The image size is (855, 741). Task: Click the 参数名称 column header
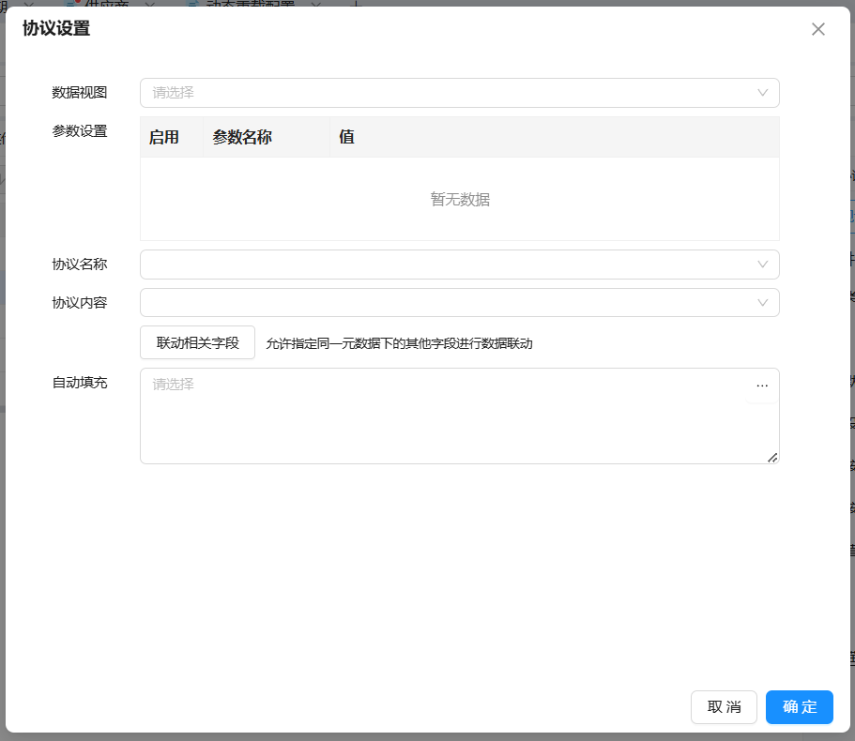click(267, 137)
